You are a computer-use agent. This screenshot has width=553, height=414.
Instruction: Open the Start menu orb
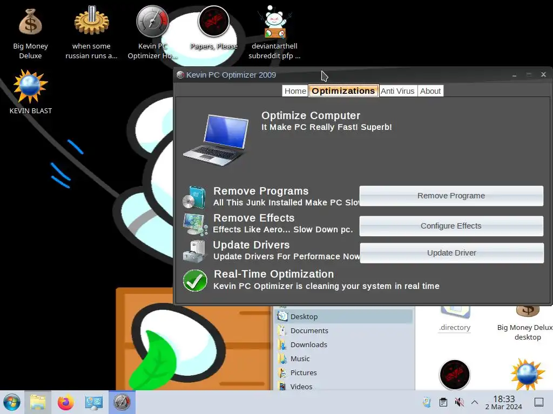coord(12,402)
